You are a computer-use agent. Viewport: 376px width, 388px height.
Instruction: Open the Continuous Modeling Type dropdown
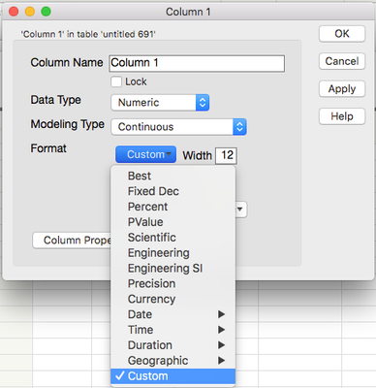point(179,127)
